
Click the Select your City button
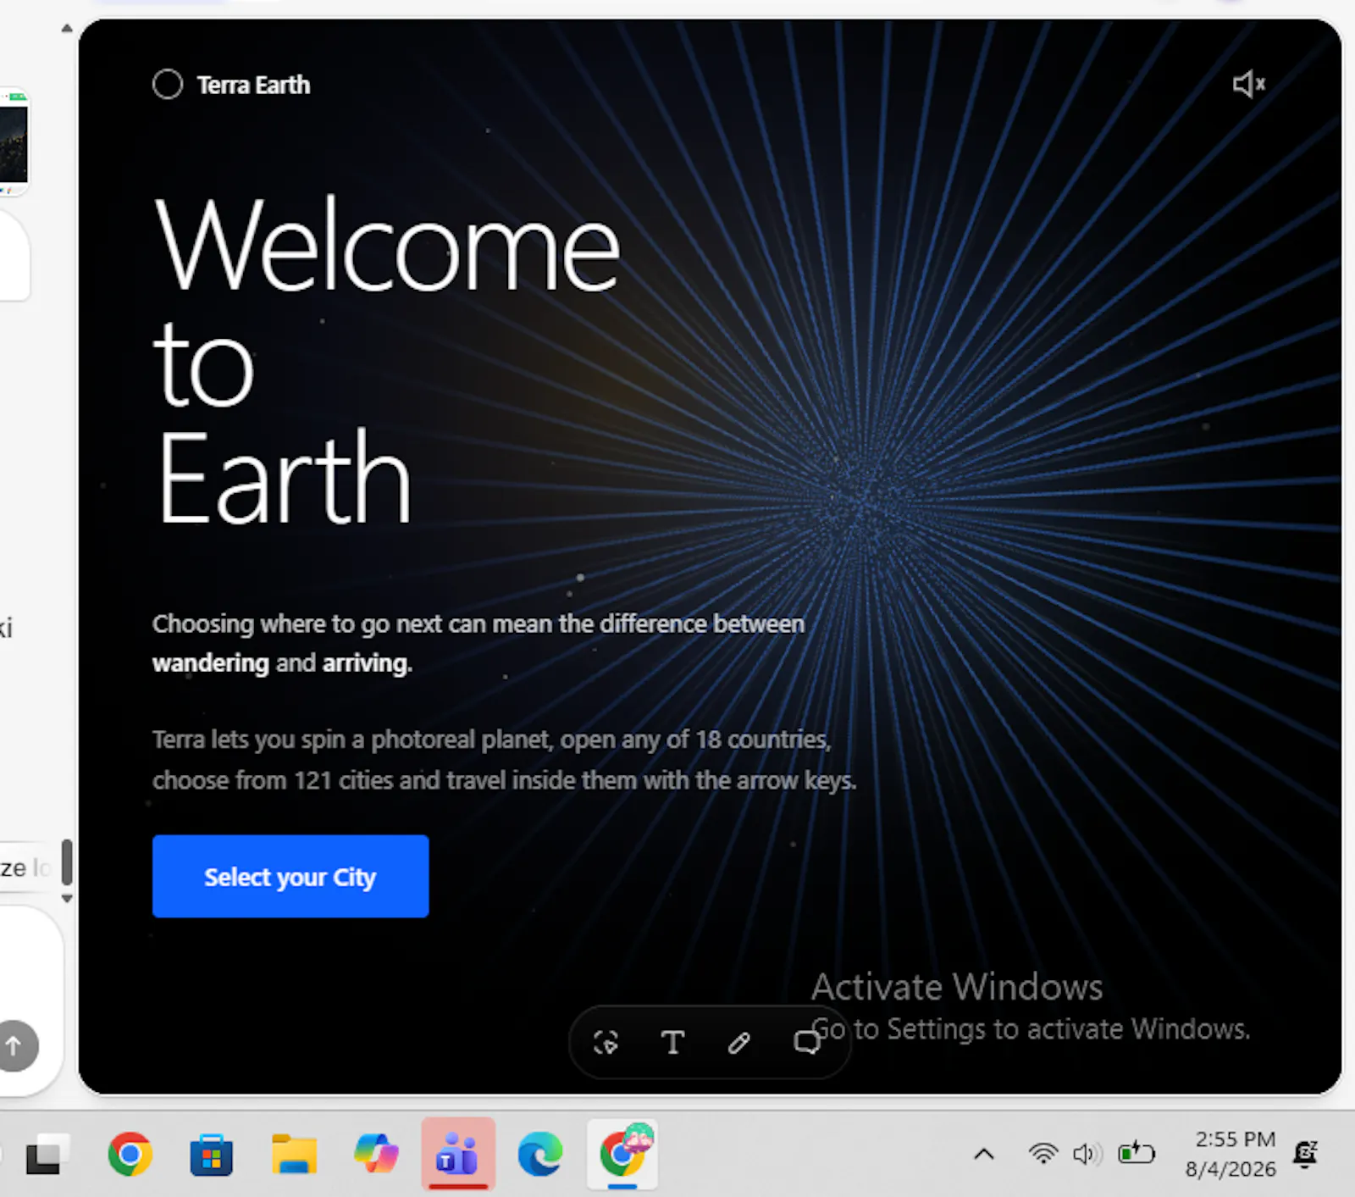290,876
